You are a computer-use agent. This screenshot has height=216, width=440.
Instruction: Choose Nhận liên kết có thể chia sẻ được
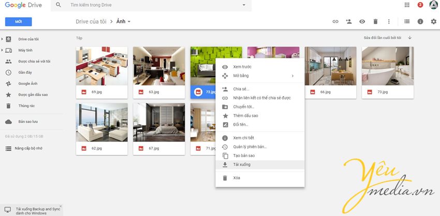pos(260,98)
